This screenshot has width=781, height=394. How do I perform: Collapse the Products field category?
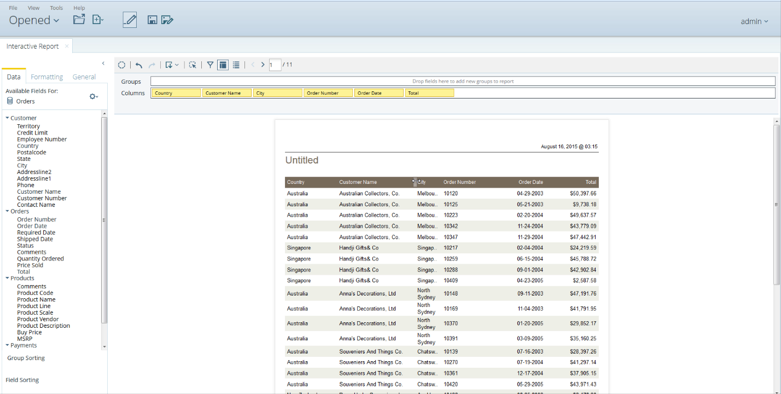point(8,279)
